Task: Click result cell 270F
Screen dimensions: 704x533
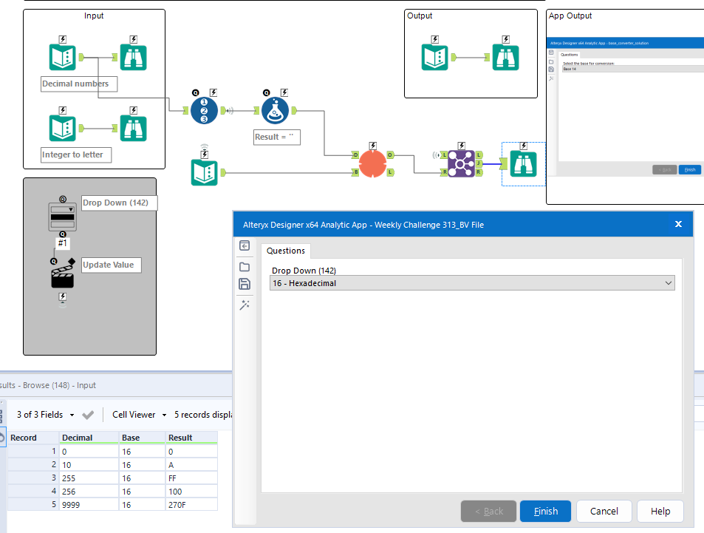Action: (x=192, y=505)
